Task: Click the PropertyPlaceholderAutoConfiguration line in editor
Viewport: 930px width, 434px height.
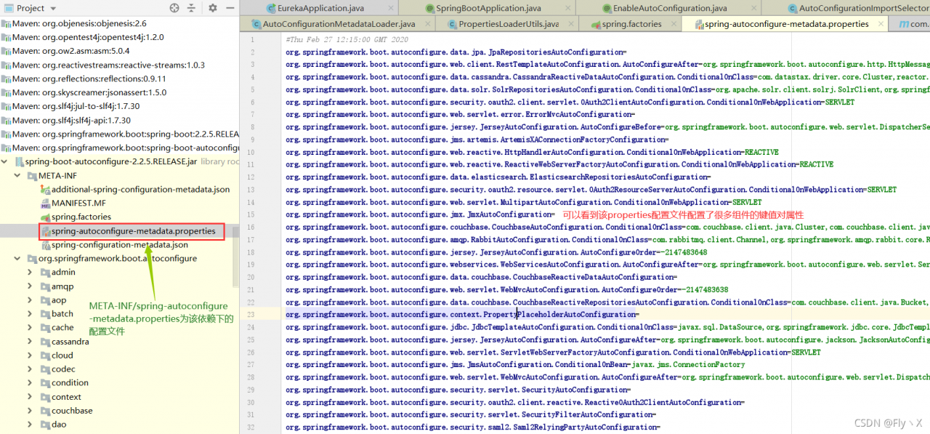Action: click(x=462, y=315)
